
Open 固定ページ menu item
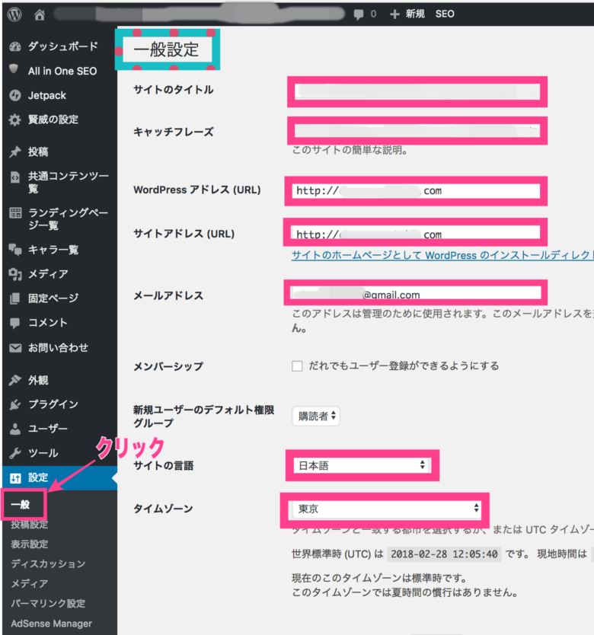(53, 298)
